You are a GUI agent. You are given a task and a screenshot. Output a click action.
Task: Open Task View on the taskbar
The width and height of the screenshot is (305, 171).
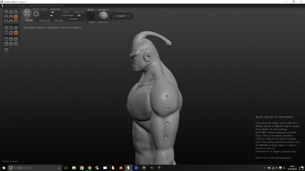66,168
